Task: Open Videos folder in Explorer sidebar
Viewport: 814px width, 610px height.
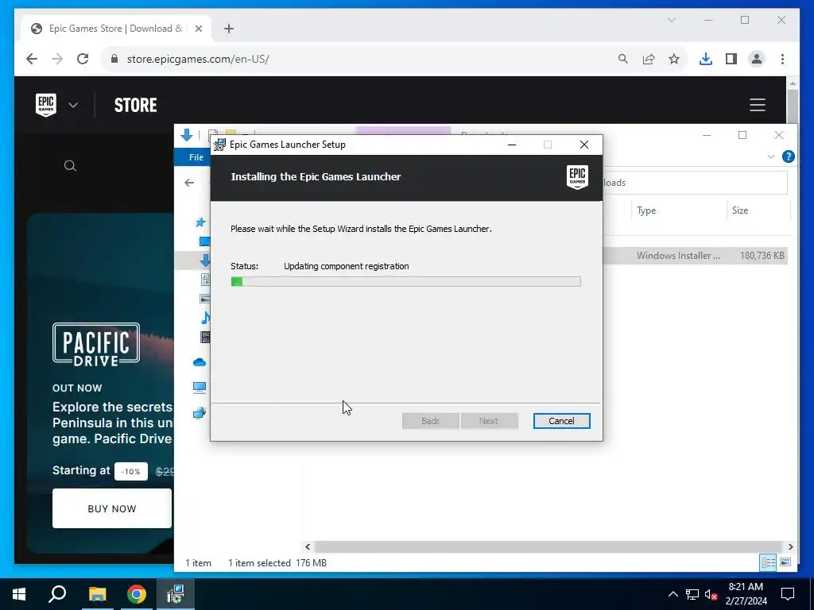Action: (x=206, y=337)
